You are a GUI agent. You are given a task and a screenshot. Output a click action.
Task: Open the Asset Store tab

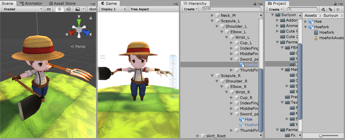click(x=62, y=3)
